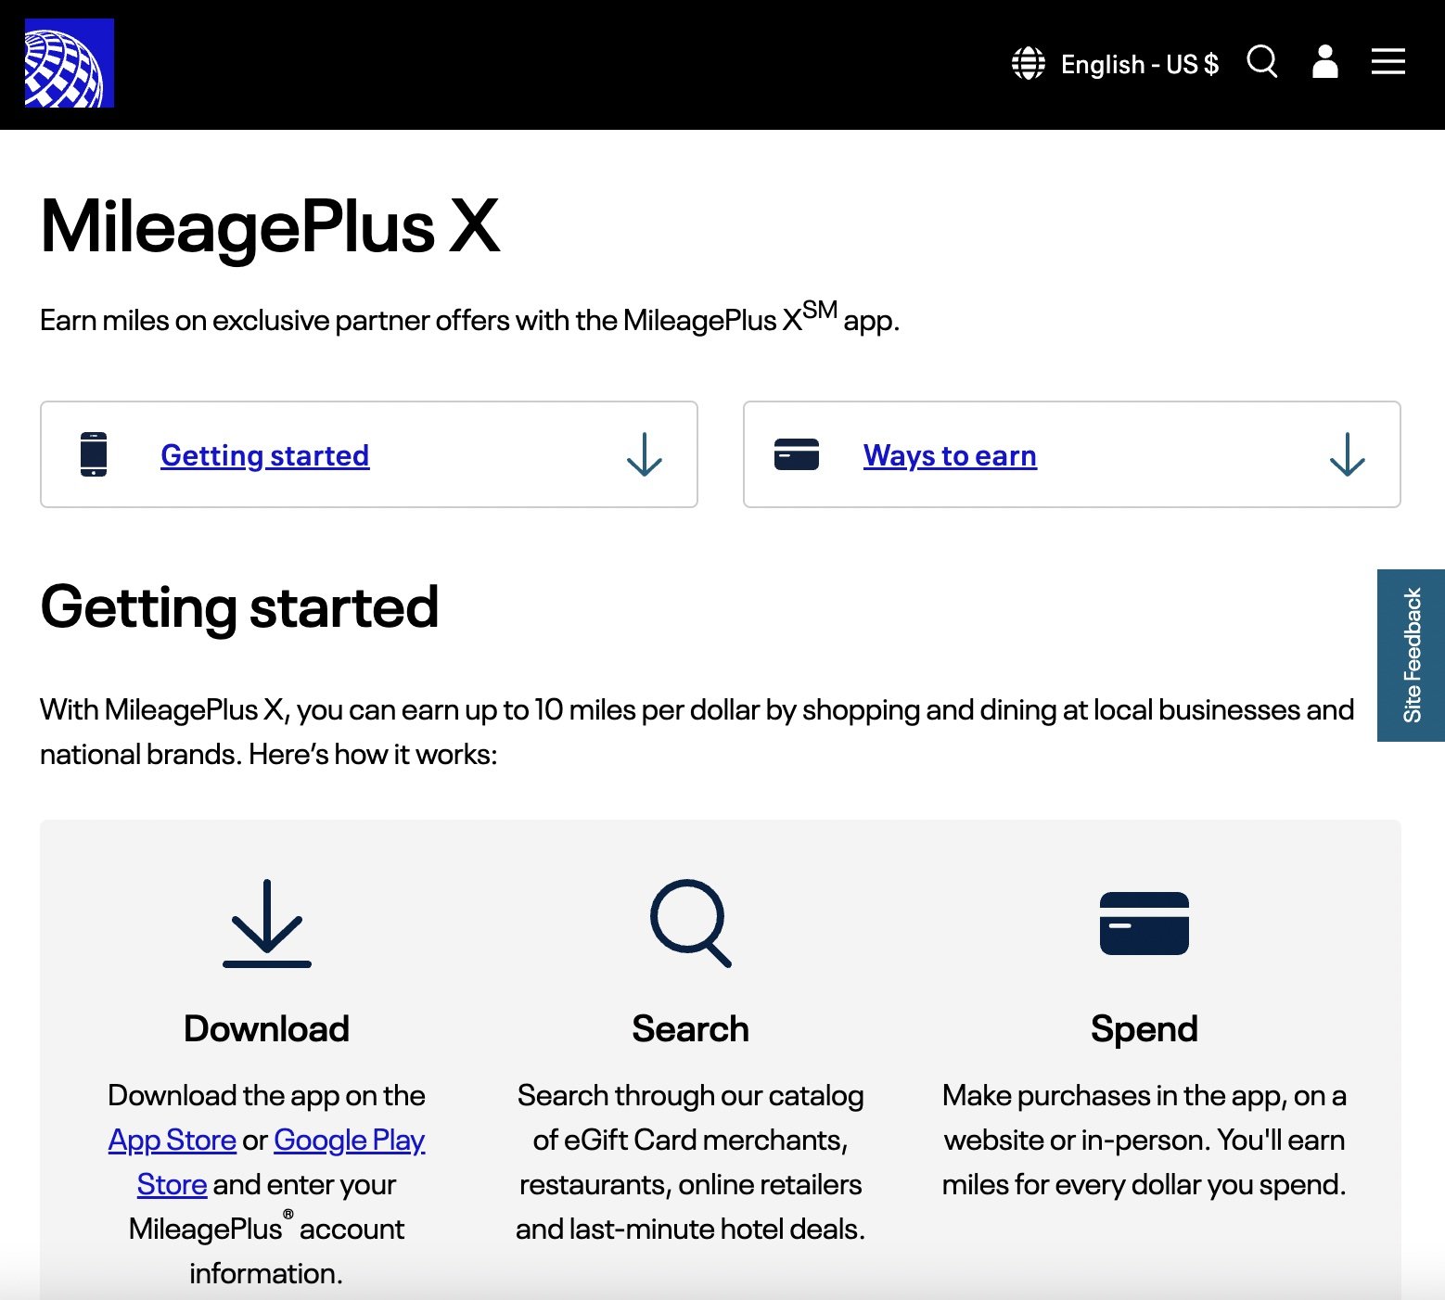The height and width of the screenshot is (1300, 1445).
Task: Follow the Ways to earn link
Action: coord(951,455)
